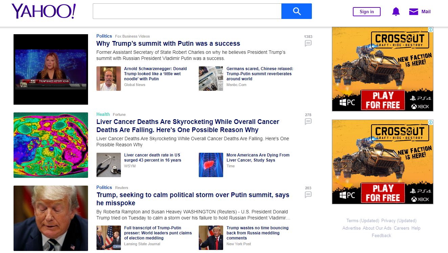Screen dimensions: 448x253
Task: Open 'More Americans Are Dying From Liver Cancer' link
Action: pyautogui.click(x=258, y=157)
